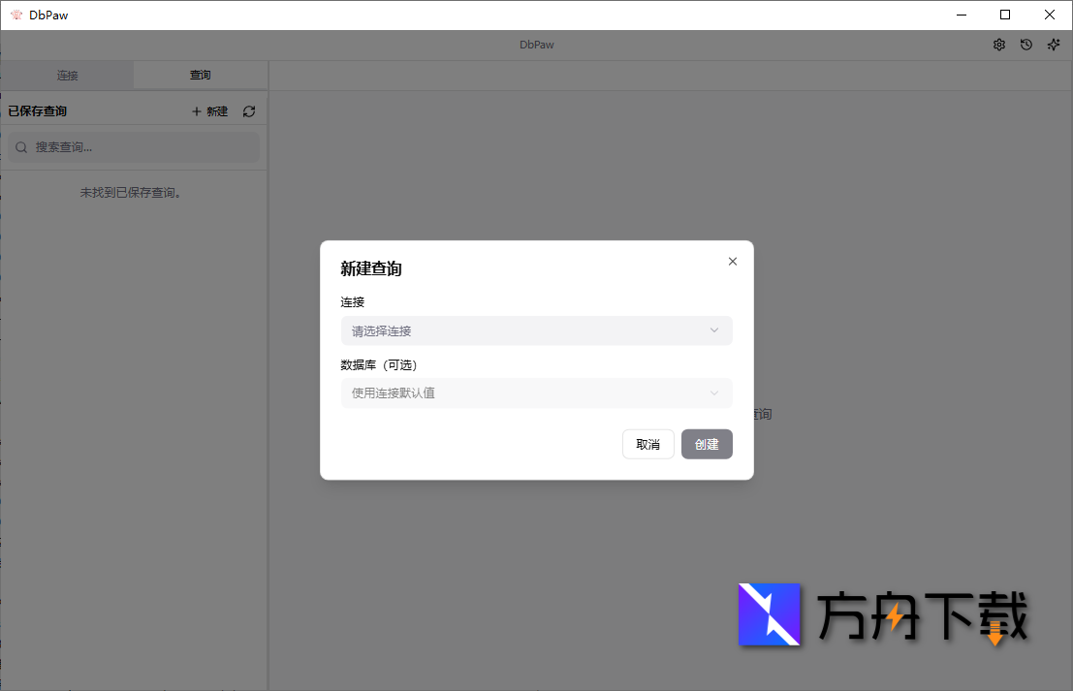Click the DbPaw label in the top bar
Screen dimensions: 1073x691
536,44
